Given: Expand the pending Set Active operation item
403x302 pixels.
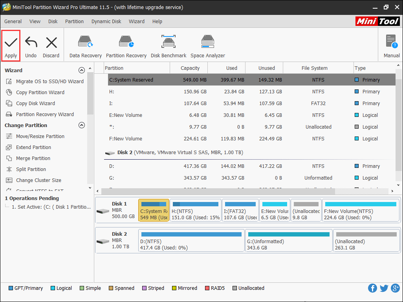Looking at the screenshot, I should (x=51, y=207).
